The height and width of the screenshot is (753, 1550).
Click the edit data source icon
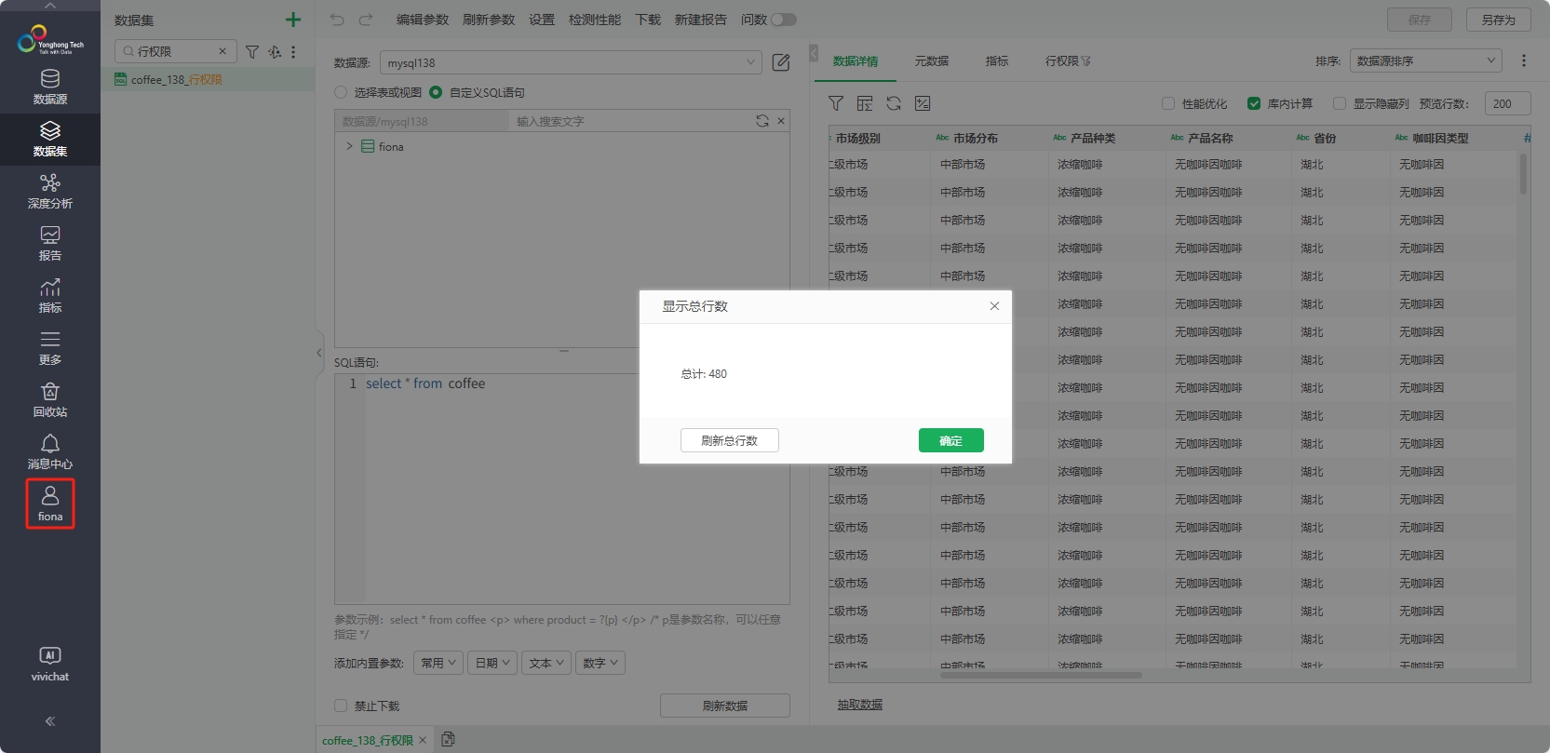[x=781, y=62]
